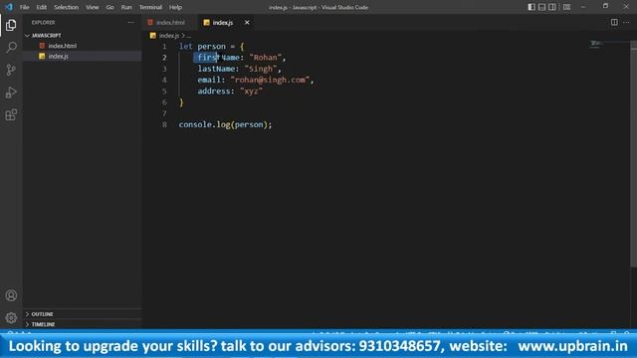Toggle panel layout icon in title bar
637x358 pixels.
click(x=541, y=7)
